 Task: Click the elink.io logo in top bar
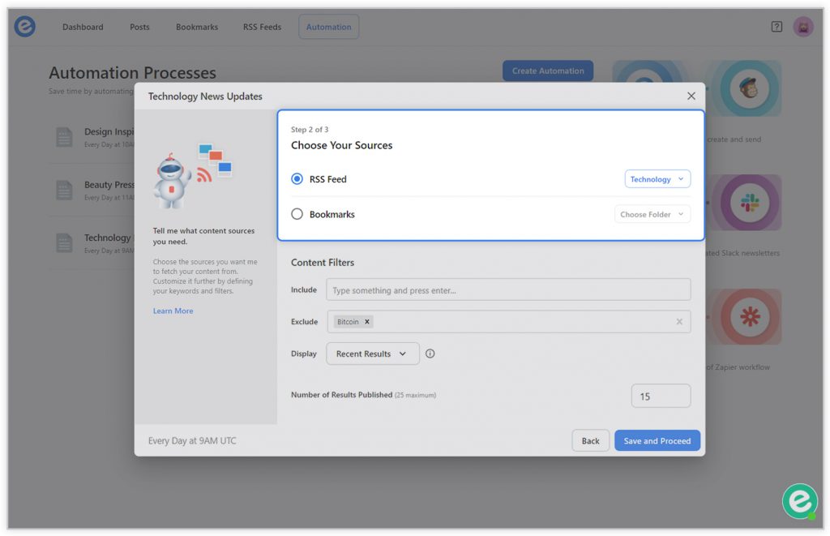coord(25,27)
